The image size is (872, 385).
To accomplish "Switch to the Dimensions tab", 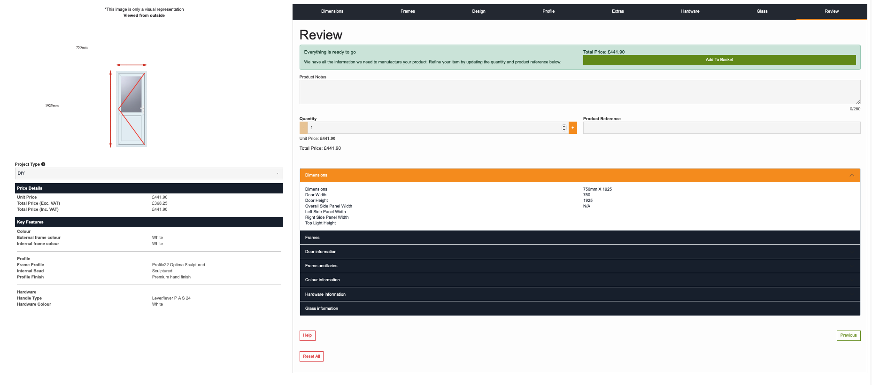I will point(332,11).
